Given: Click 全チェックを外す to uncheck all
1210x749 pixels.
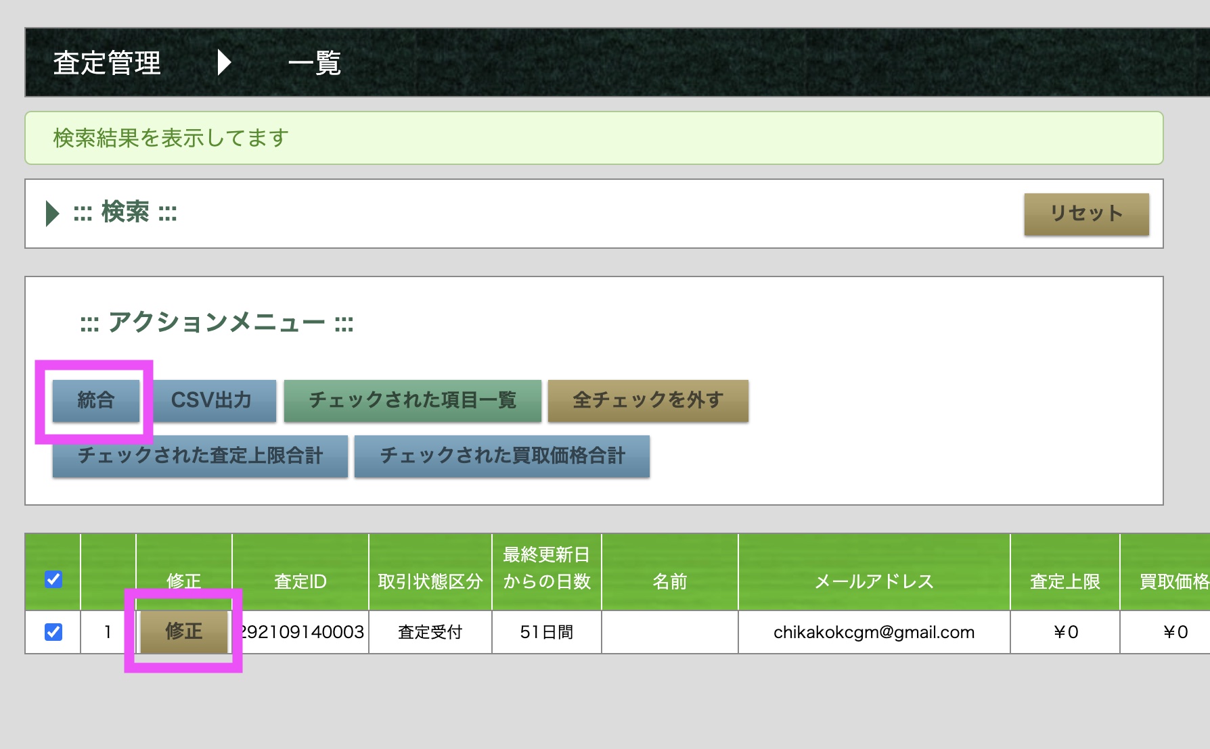Looking at the screenshot, I should click(x=648, y=400).
